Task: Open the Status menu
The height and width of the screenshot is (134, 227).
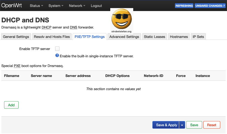Action: 36,6
